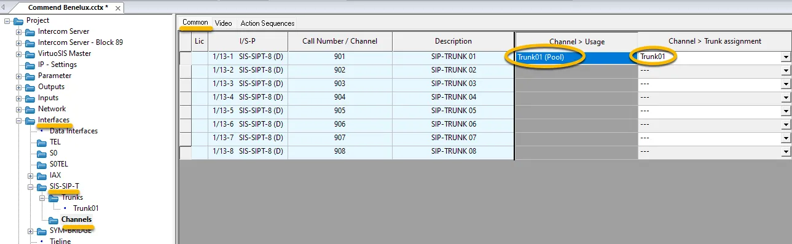Collapse the SIS-SIP-T node
Image resolution: width=792 pixels, height=244 pixels.
coord(30,187)
